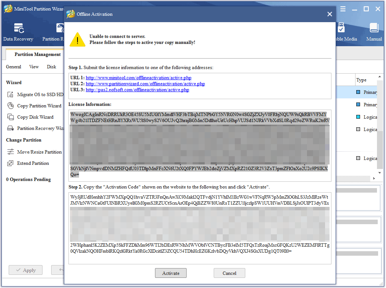Select Move/Resize Partition action
This screenshot has width=386, height=288.
(x=35, y=152)
